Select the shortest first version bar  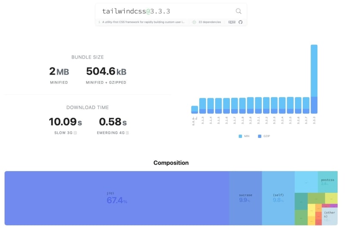click(x=194, y=110)
